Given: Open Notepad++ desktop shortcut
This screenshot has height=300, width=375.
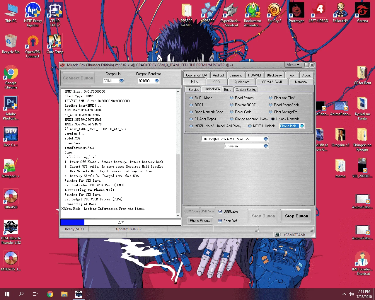Looking at the screenshot, I should click(x=11, y=168).
